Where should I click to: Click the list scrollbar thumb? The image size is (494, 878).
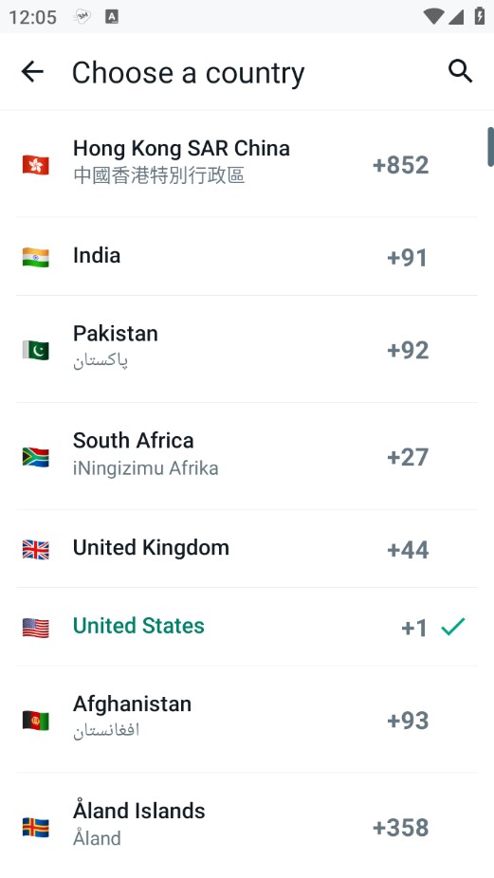pyautogui.click(x=490, y=147)
